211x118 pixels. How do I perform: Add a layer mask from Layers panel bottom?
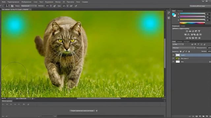pyautogui.click(x=196, y=117)
